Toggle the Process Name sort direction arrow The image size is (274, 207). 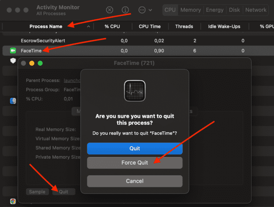89,27
